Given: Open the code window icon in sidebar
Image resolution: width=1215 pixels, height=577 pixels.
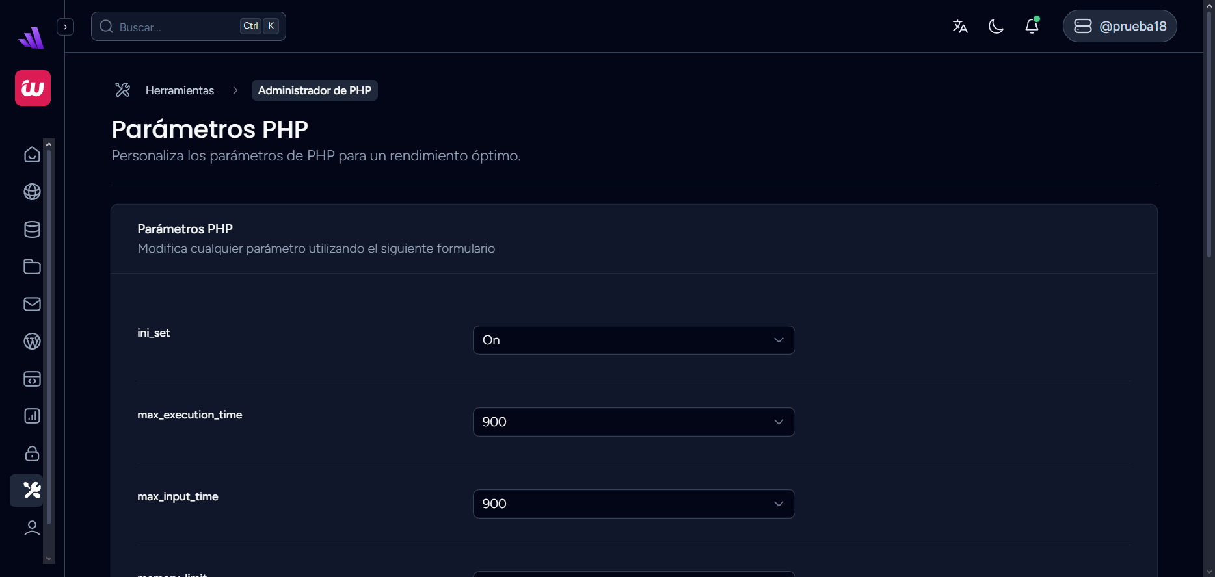Looking at the screenshot, I should tap(32, 379).
